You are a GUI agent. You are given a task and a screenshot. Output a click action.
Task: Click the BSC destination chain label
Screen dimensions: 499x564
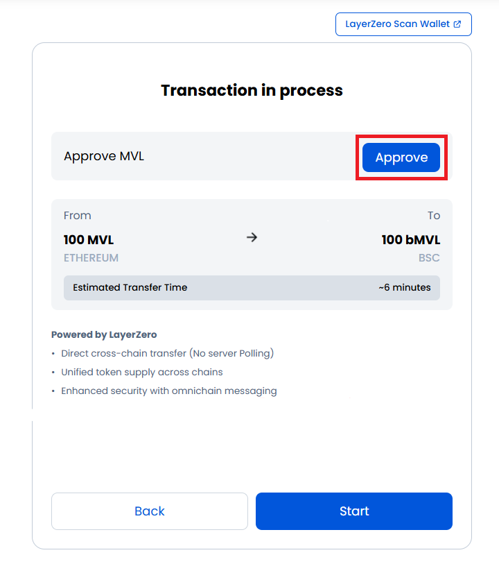point(429,258)
